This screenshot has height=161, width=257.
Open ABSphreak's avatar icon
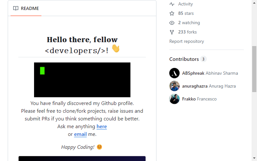(174, 73)
